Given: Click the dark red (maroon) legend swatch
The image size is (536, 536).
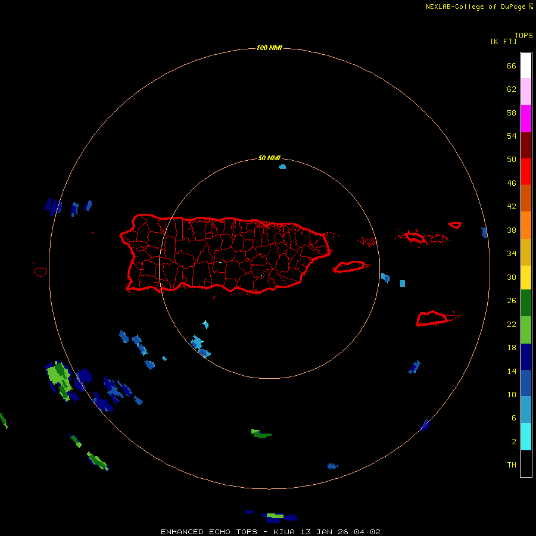Looking at the screenshot, I should pyautogui.click(x=526, y=145).
